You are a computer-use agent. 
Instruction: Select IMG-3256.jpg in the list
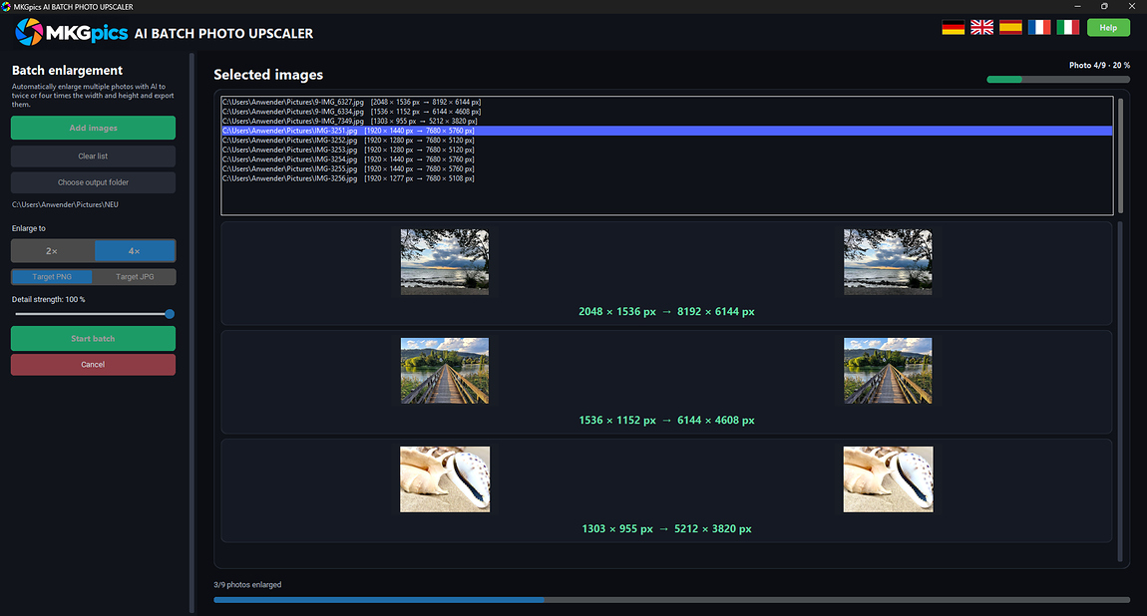tap(666, 178)
